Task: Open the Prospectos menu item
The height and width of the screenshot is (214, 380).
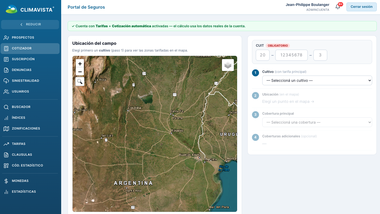Action: (x=30, y=38)
